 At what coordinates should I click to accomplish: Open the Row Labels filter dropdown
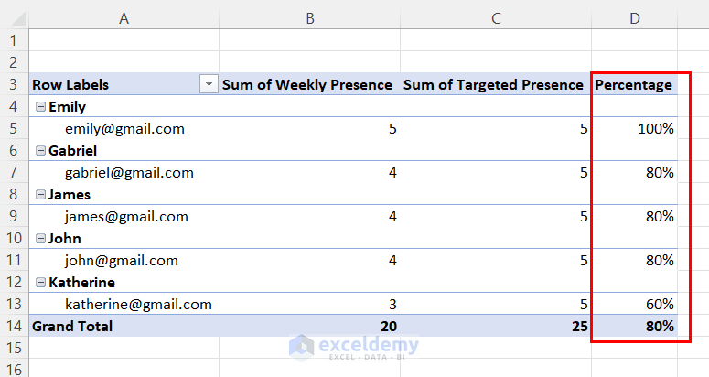(x=209, y=84)
